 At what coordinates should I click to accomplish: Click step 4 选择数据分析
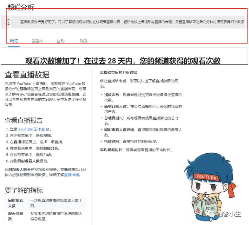click(33, 148)
